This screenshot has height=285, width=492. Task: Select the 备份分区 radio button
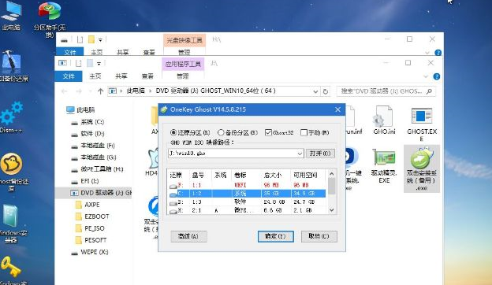tap(237, 132)
